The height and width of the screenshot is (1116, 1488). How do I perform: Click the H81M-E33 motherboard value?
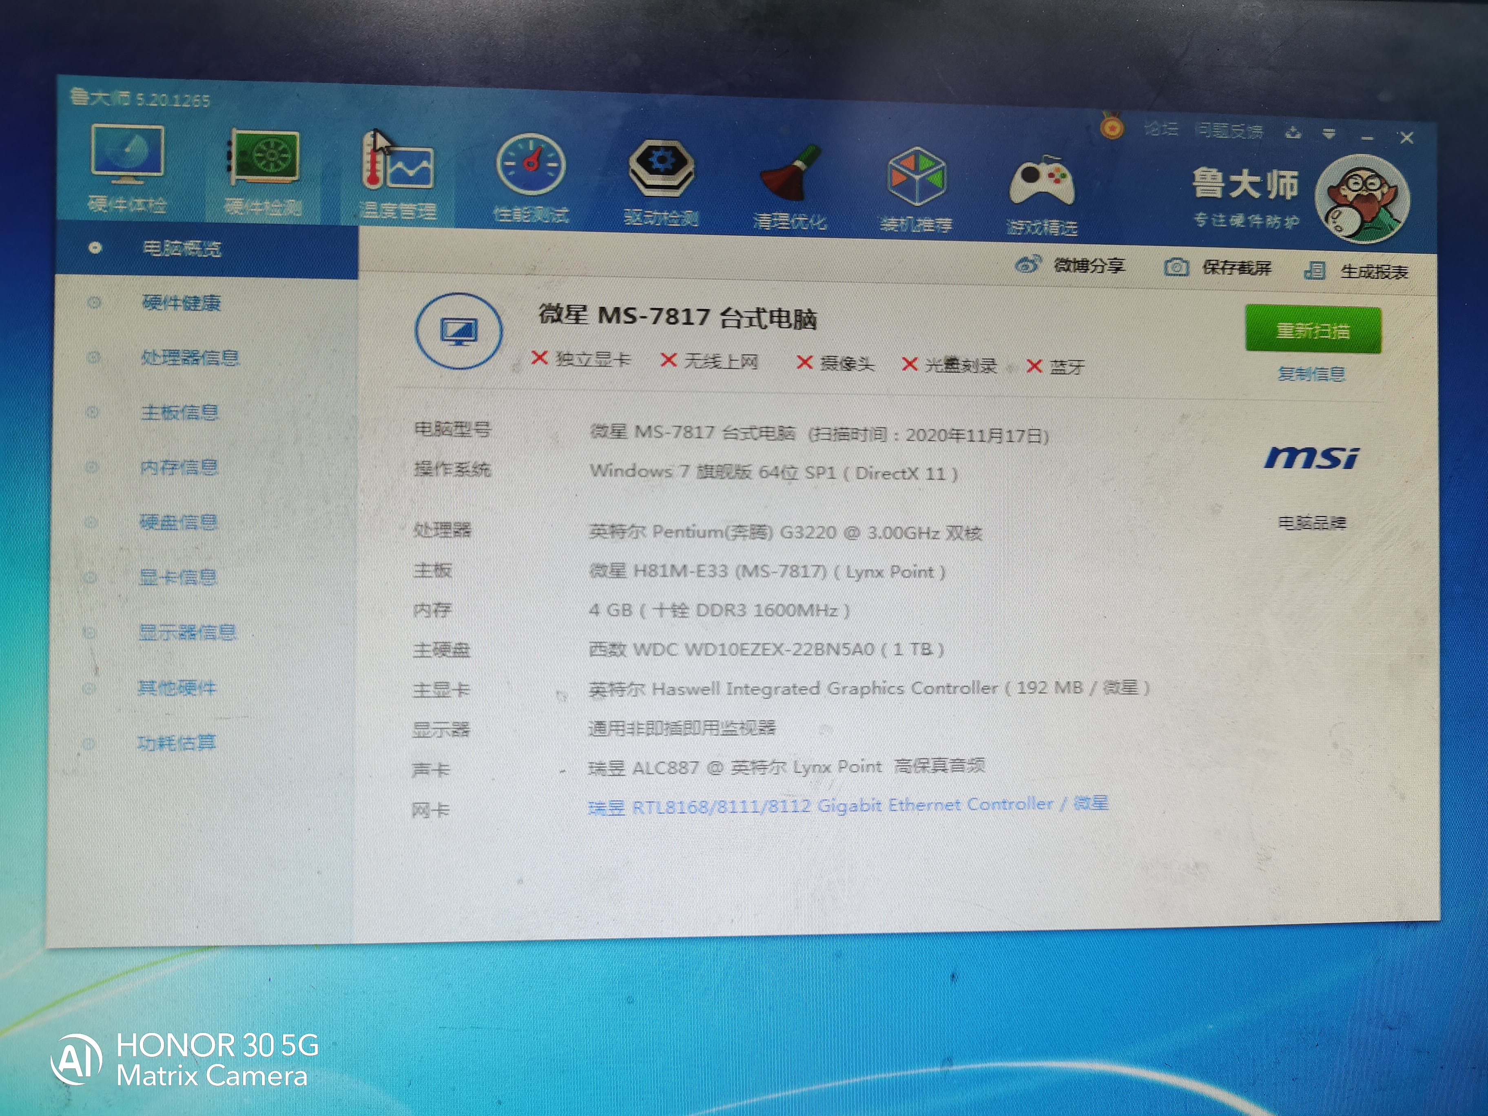tap(768, 572)
